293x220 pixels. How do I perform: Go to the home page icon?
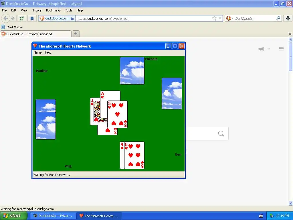32,18
